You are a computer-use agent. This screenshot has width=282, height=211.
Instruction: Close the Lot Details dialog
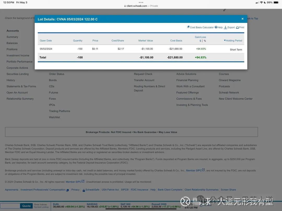pyautogui.click(x=242, y=19)
